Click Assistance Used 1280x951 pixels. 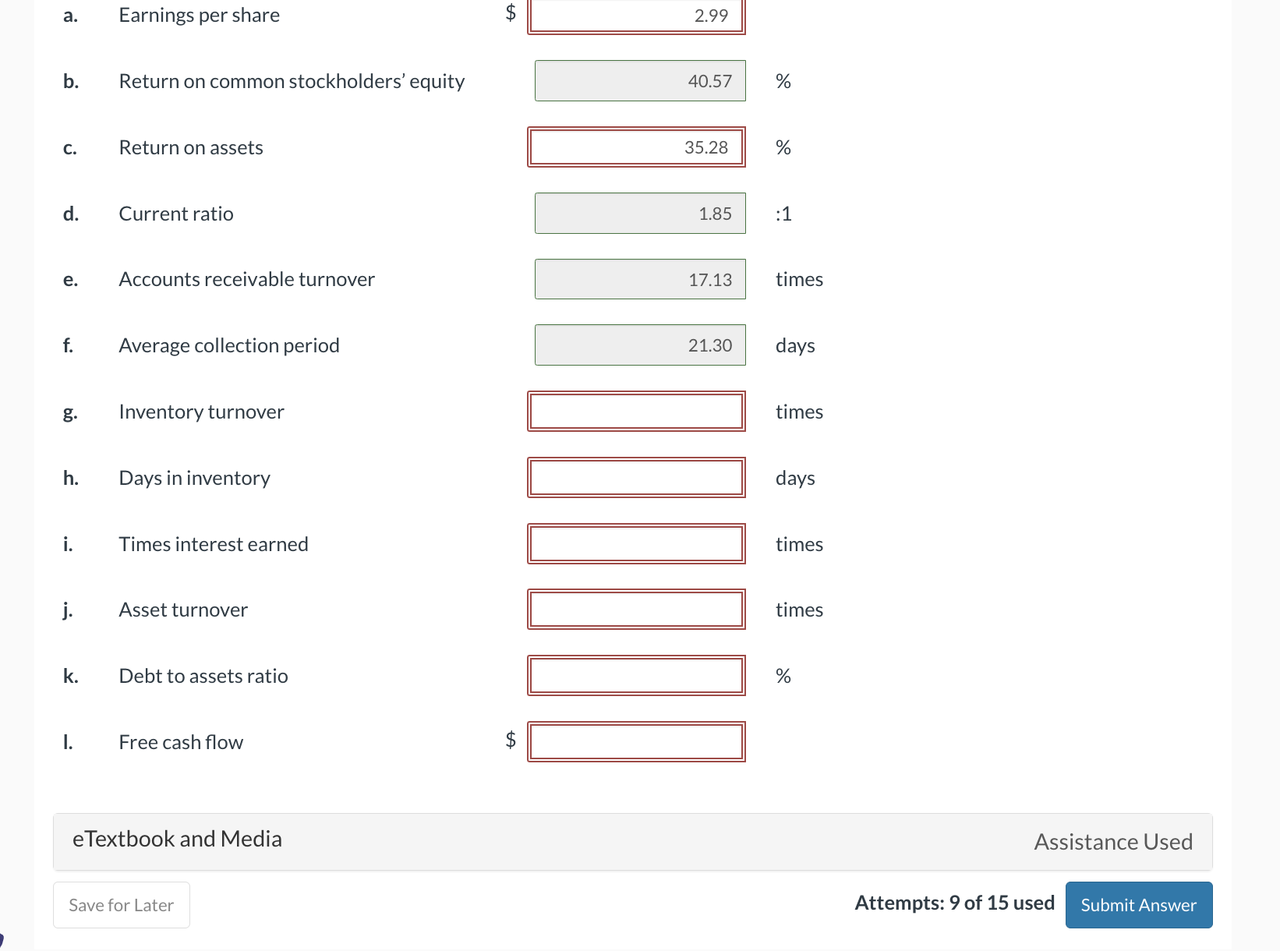pos(1113,841)
